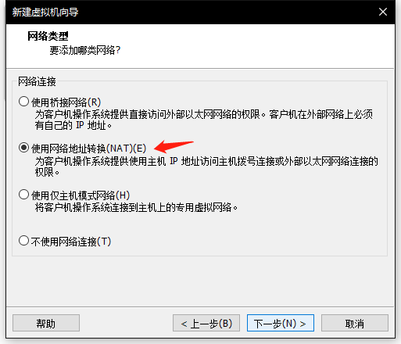Pick the no network connection (T) option
The width and height of the screenshot is (401, 344).
[23, 241]
